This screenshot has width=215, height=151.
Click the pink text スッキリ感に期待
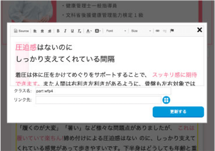[x=175, y=75]
